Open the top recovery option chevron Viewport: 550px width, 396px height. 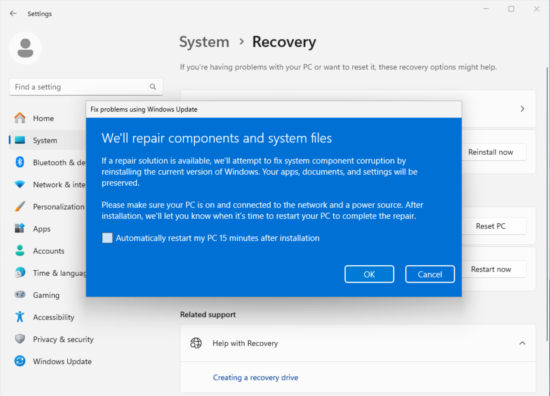(522, 109)
